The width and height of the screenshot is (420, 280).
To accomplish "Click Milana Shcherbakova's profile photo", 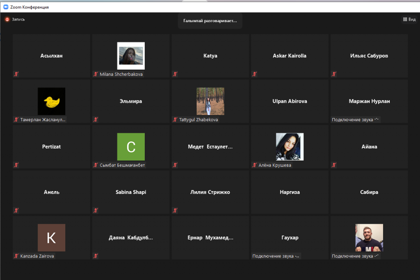I will (x=131, y=56).
